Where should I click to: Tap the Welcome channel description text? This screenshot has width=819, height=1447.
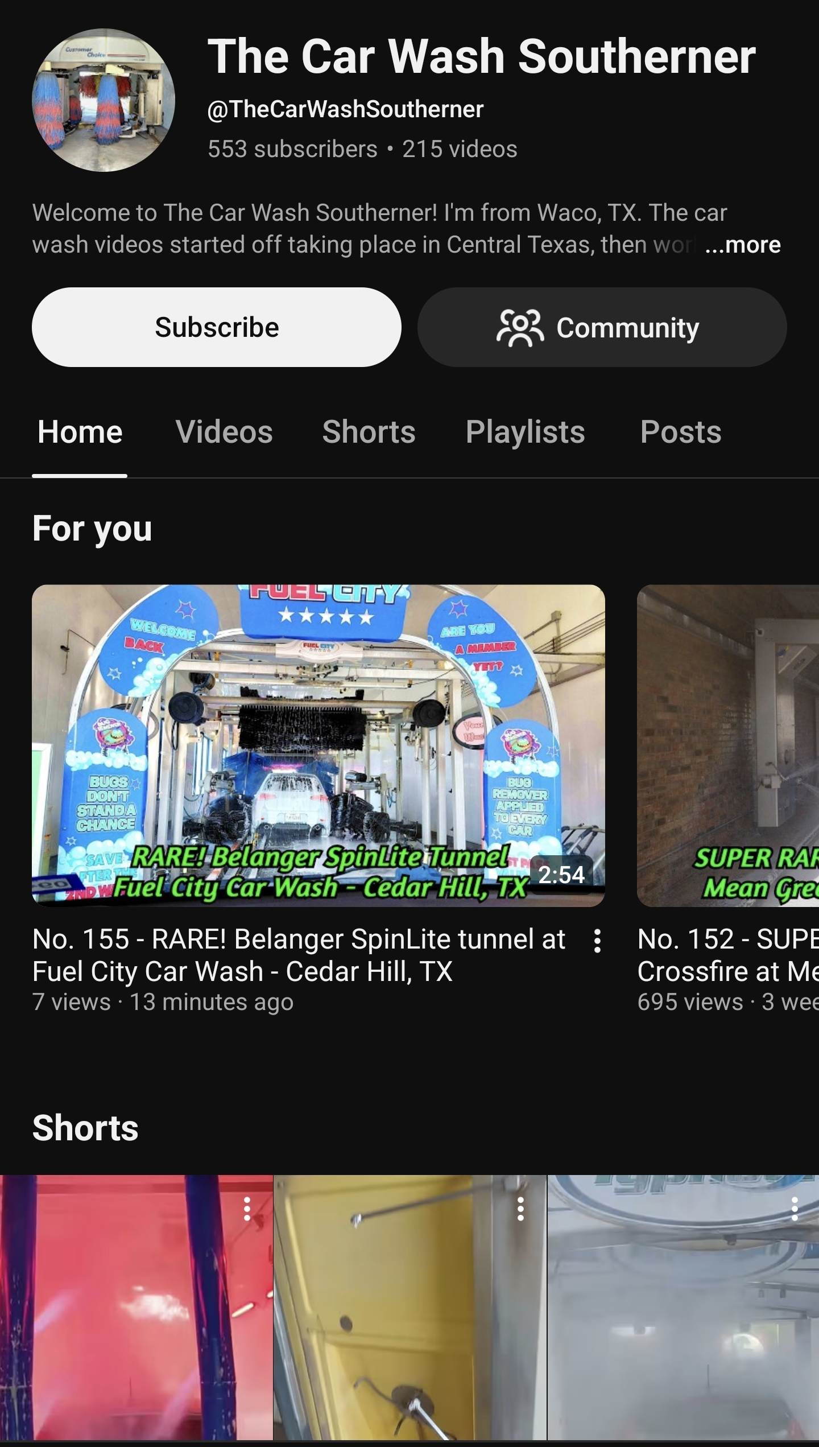coord(379,229)
